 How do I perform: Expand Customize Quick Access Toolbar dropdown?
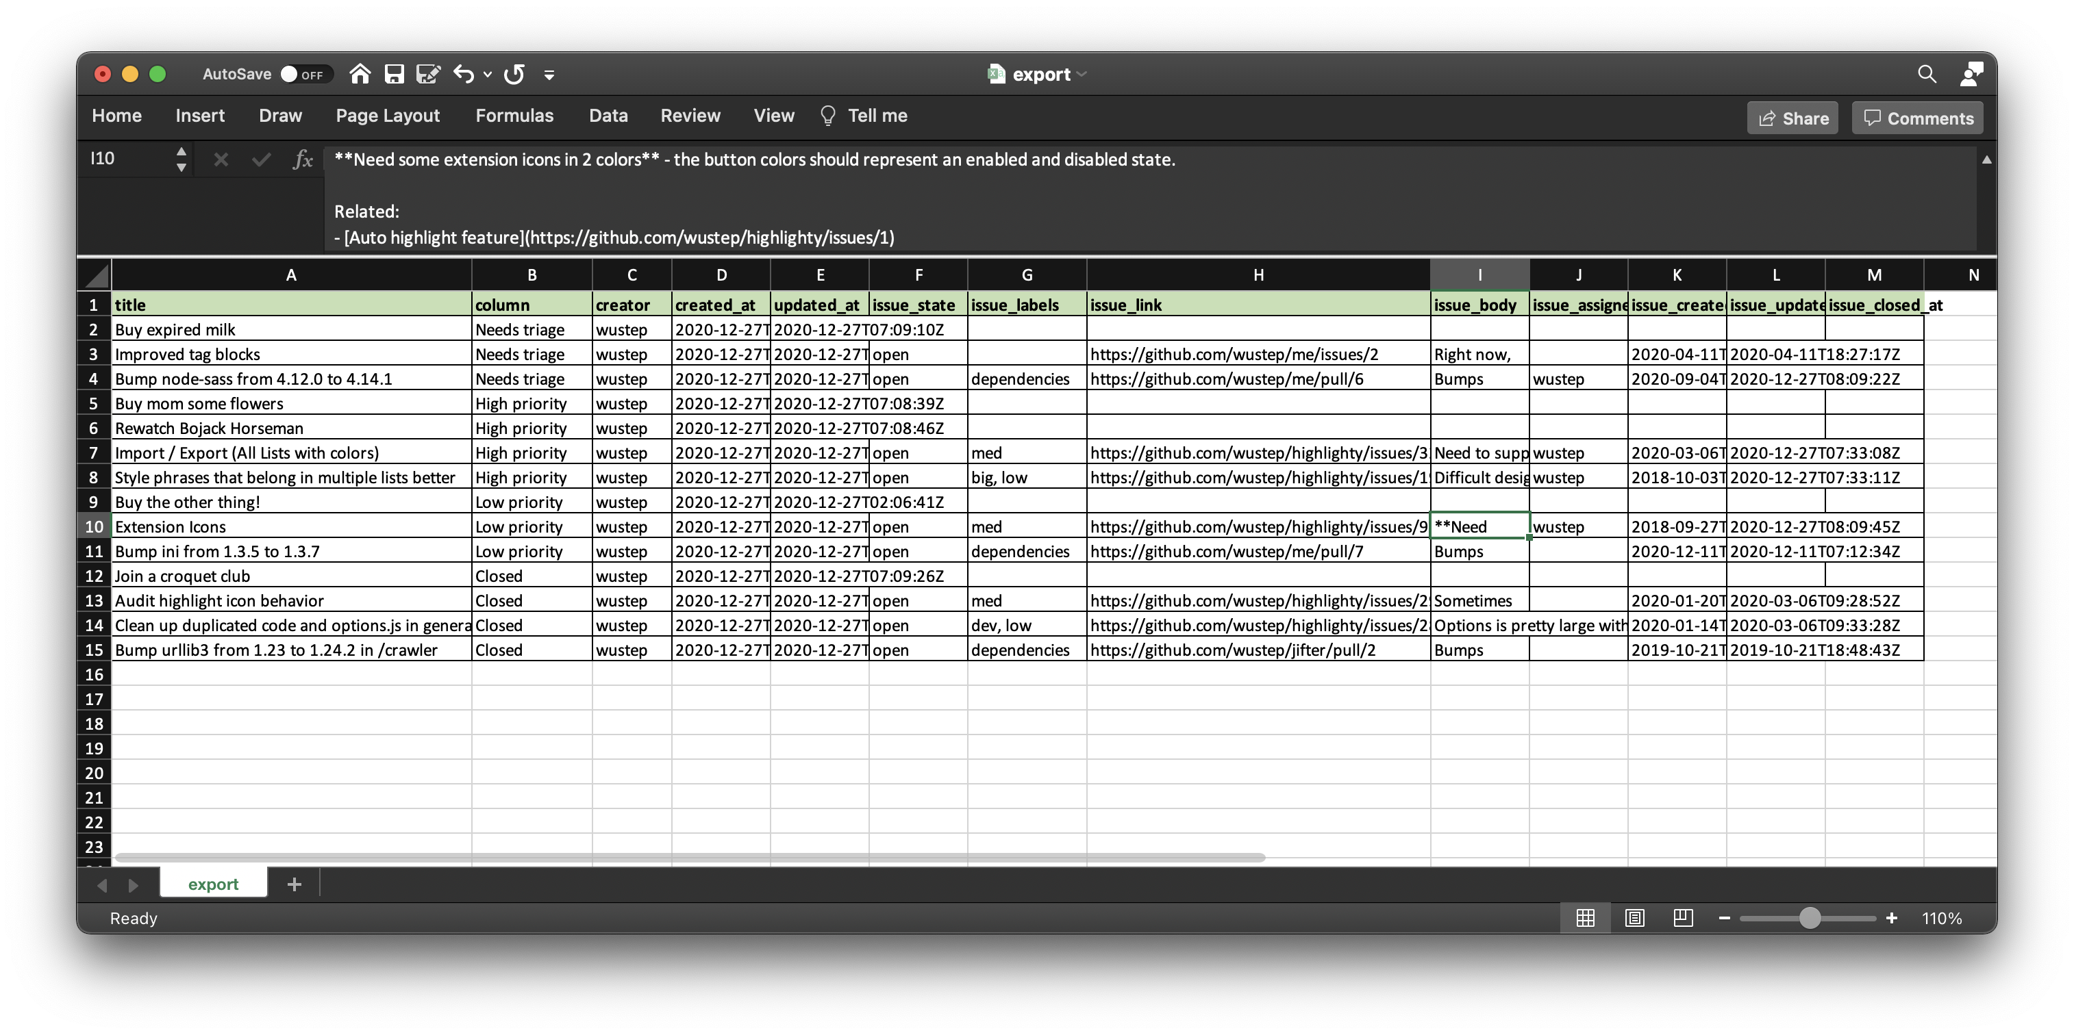(549, 75)
